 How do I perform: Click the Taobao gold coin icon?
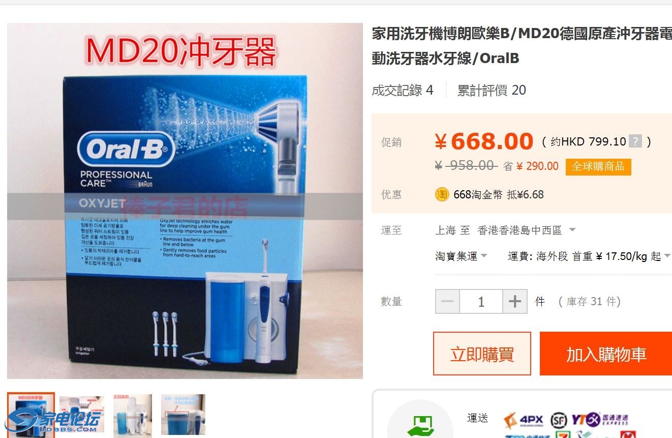442,194
